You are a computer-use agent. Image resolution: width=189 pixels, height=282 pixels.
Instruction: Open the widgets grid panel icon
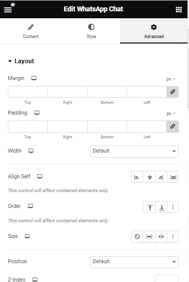[179, 9]
